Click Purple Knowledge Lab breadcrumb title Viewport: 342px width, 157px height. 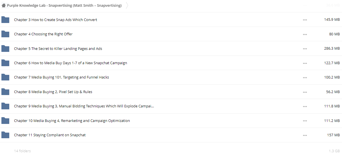64,5
